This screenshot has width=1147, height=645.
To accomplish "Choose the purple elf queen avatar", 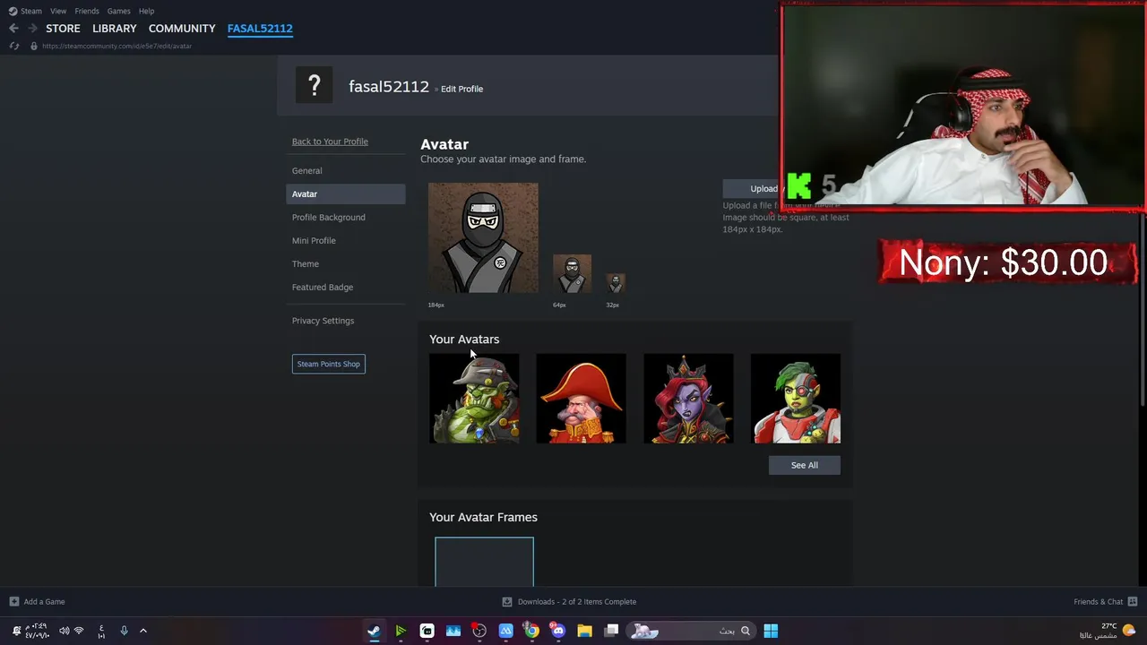I will [688, 399].
